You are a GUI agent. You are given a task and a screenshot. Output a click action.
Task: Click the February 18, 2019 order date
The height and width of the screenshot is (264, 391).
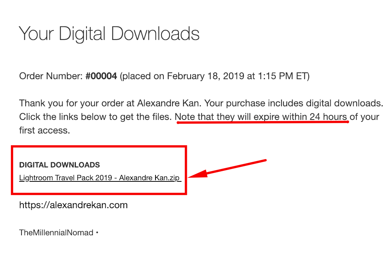[205, 76]
